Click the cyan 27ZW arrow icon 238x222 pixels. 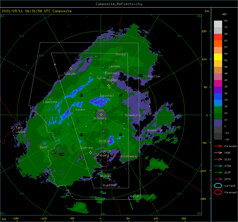pyautogui.click(x=218, y=166)
